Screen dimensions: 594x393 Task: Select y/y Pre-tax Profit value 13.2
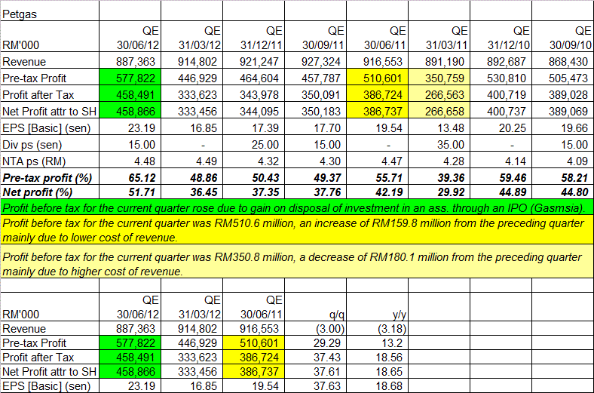378,343
